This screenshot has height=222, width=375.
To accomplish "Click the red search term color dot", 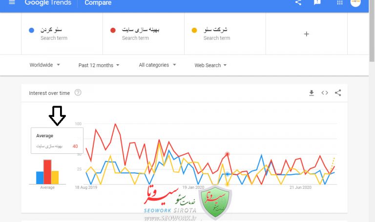I will (x=113, y=30).
